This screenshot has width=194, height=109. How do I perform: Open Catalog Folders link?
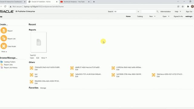click(x=9, y=62)
